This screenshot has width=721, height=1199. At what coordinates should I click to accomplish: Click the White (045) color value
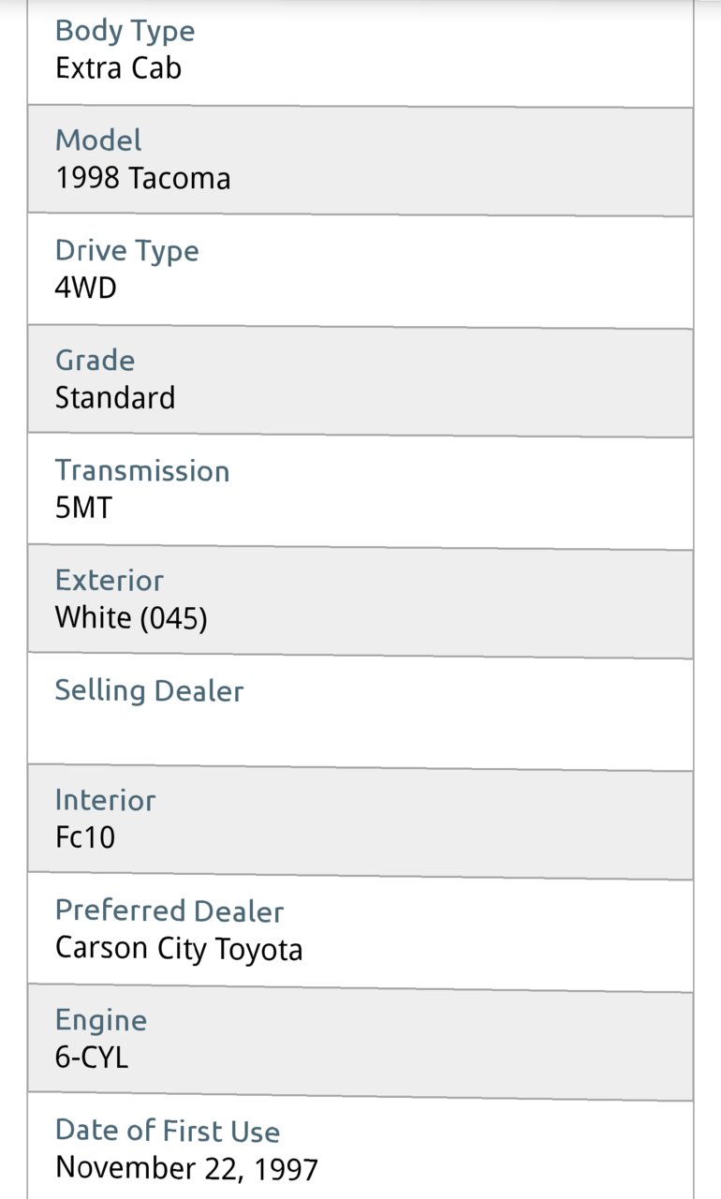tap(131, 618)
